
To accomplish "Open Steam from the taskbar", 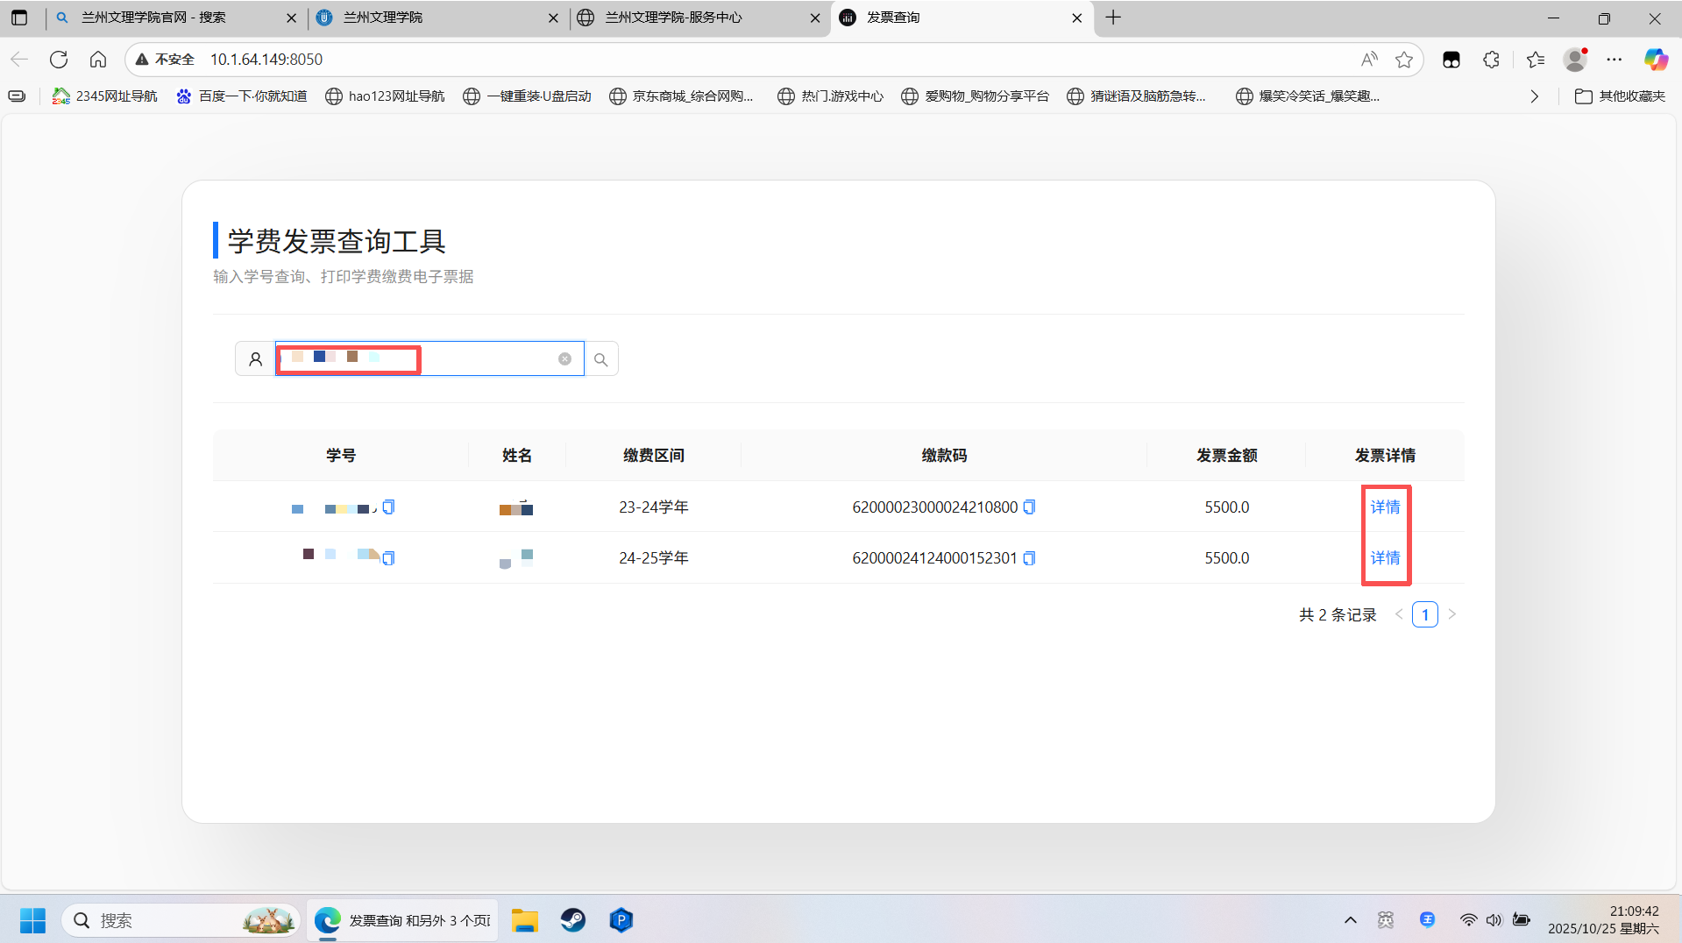I will [573, 920].
